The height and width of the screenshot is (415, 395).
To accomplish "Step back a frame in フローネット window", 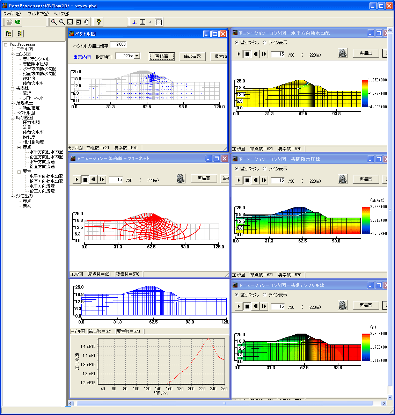I will (x=94, y=180).
